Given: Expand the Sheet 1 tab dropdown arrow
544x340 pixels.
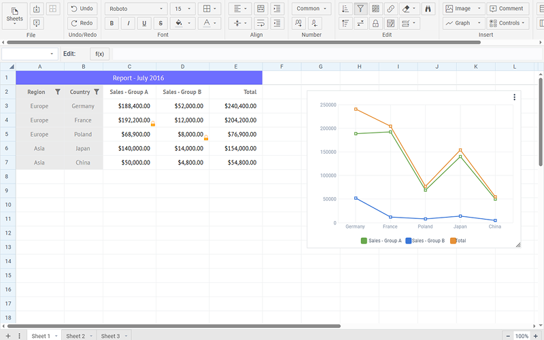Looking at the screenshot, I should tap(56, 336).
